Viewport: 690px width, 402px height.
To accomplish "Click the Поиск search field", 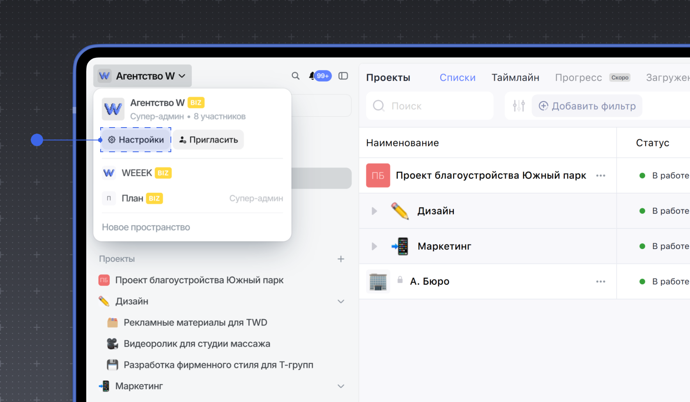I will pos(429,106).
